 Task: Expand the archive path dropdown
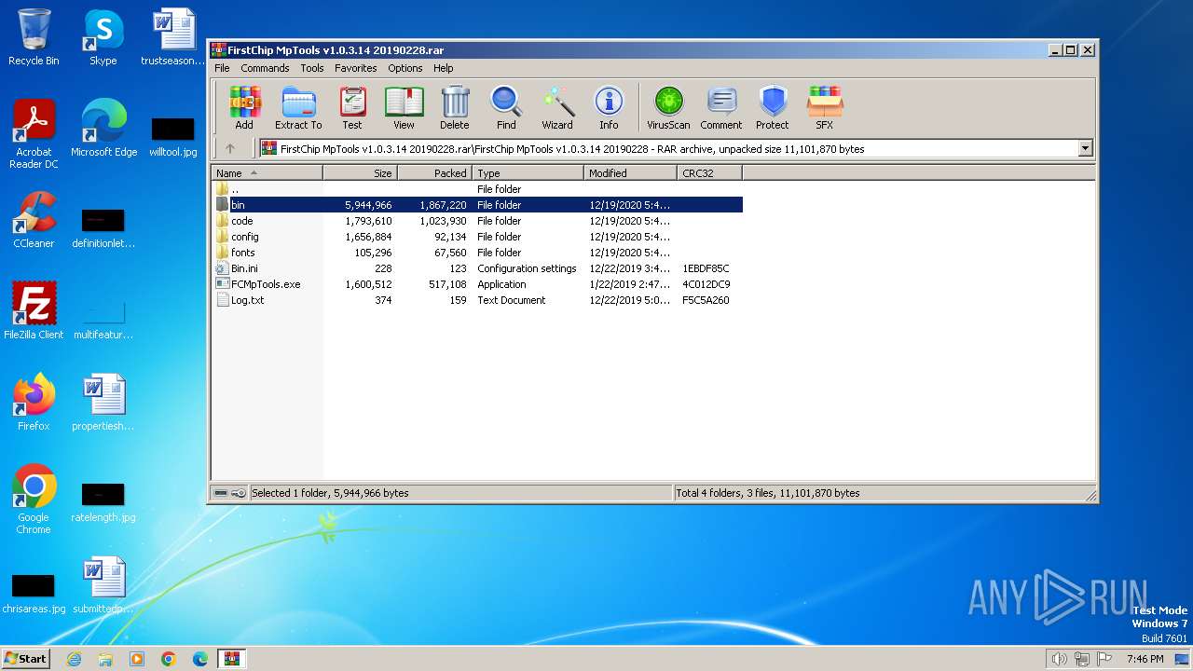(x=1085, y=148)
